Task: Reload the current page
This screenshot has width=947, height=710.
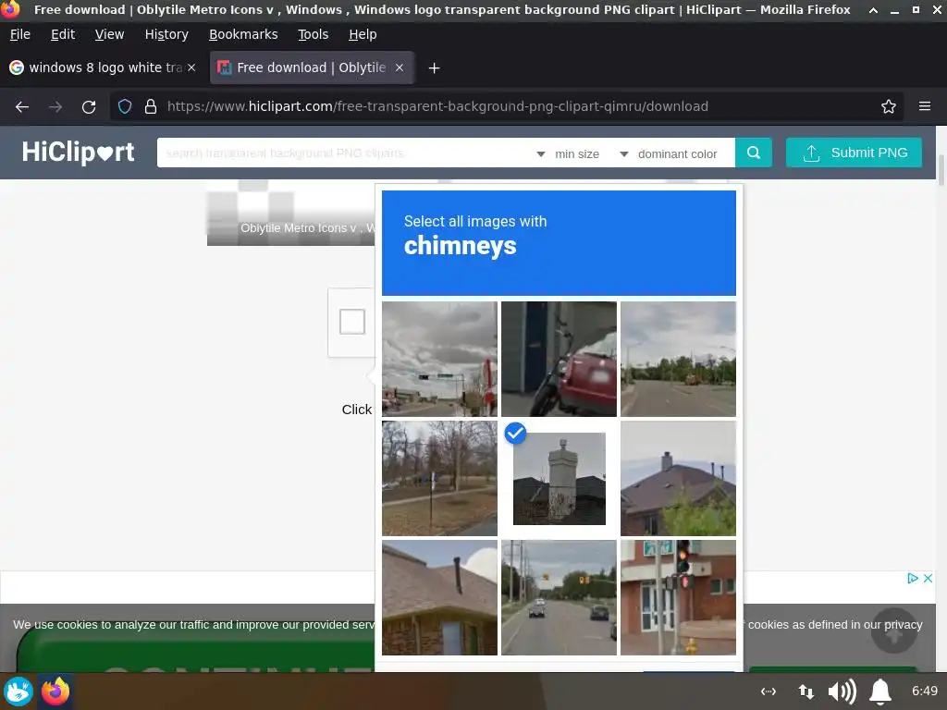Action: [x=89, y=107]
